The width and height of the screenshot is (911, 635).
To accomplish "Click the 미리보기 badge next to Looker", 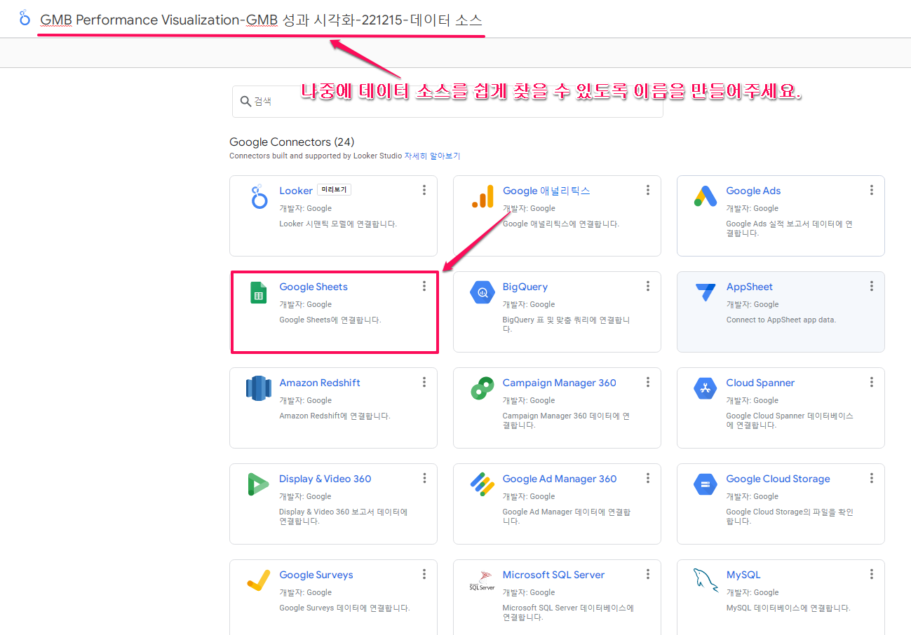I will tap(335, 190).
